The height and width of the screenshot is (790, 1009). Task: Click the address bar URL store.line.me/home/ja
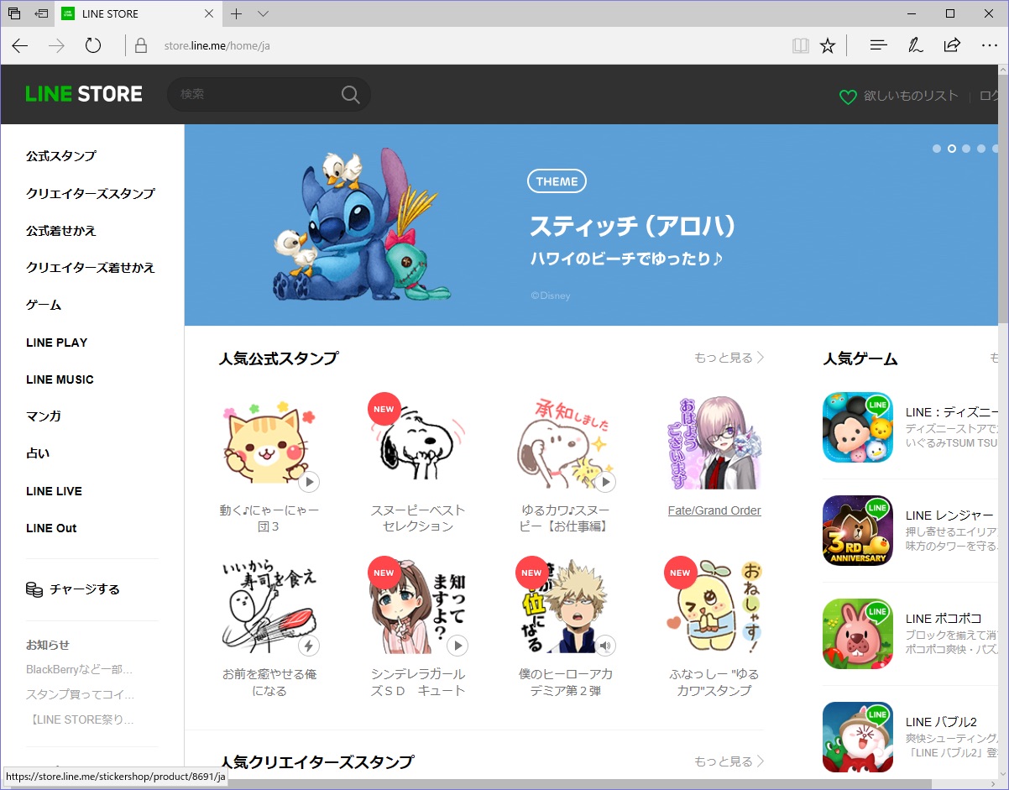click(x=217, y=45)
